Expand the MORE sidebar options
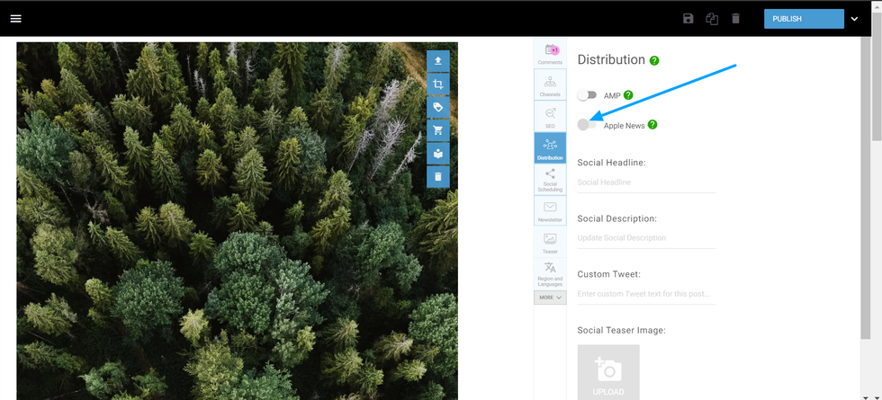Screen dimensions: 882x400 (x=550, y=298)
